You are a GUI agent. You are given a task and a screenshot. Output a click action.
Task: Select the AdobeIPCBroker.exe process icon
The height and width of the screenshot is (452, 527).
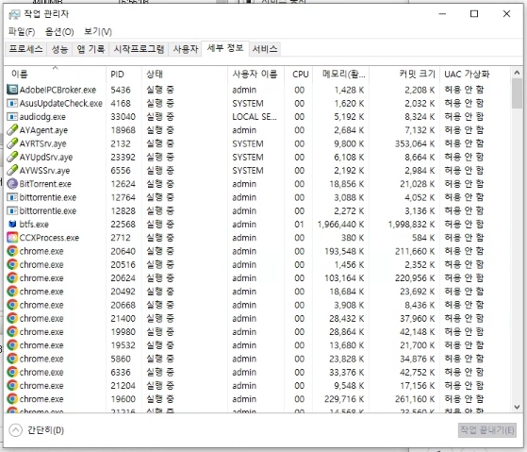point(12,90)
